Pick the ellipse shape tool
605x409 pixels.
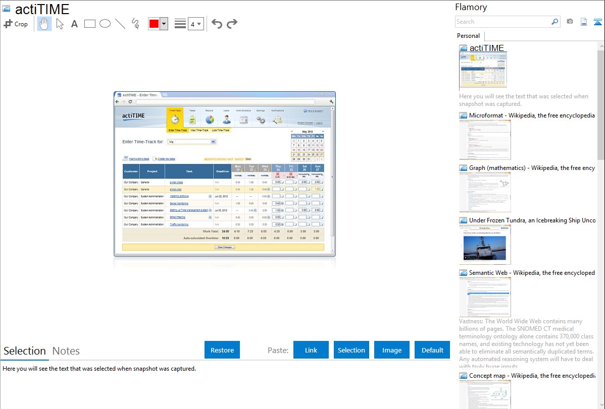pyautogui.click(x=105, y=24)
